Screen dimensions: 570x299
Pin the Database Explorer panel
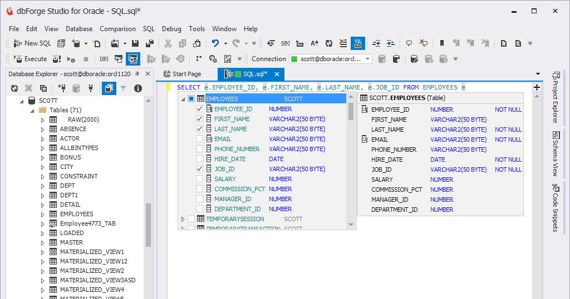pyautogui.click(x=137, y=74)
